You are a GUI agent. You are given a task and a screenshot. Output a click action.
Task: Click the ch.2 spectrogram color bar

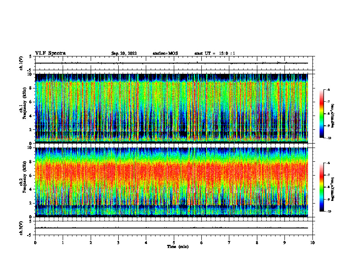pyautogui.click(x=321, y=187)
